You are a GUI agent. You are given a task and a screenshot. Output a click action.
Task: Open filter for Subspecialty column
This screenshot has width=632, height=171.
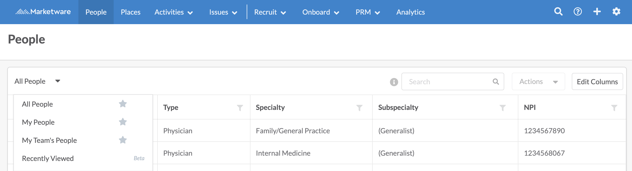502,108
